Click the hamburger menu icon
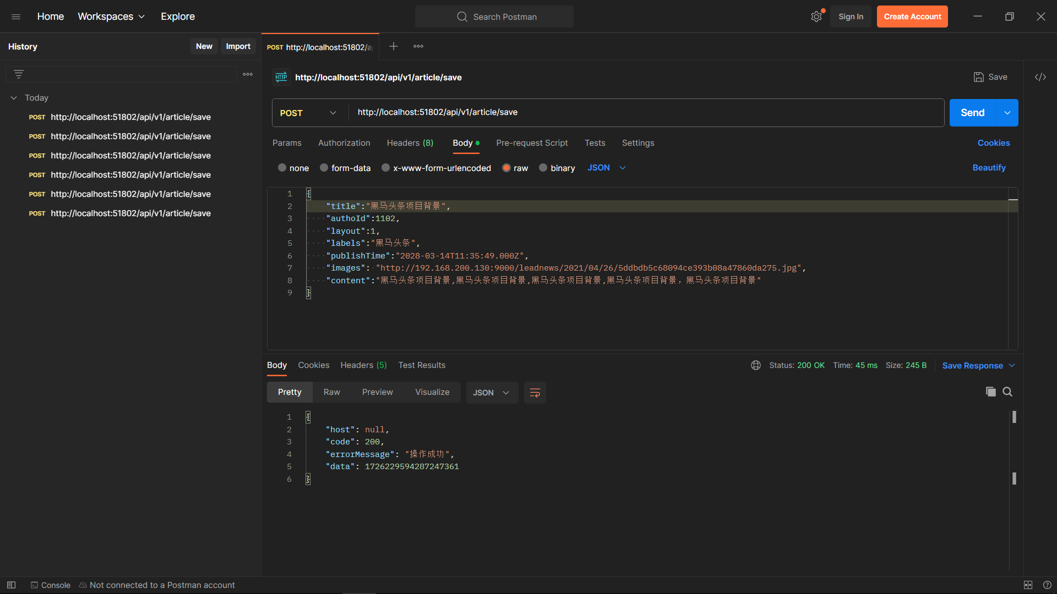The width and height of the screenshot is (1057, 594). pos(16,16)
